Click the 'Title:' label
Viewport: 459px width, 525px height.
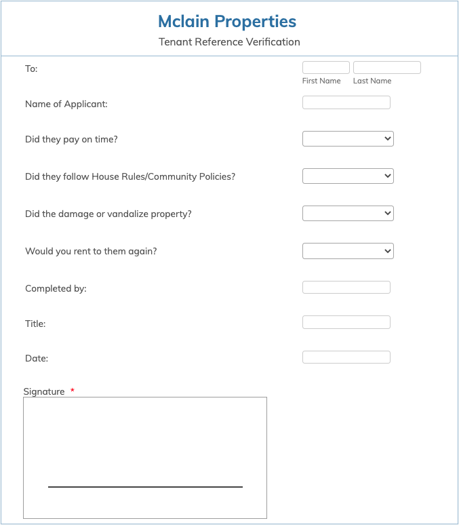pyautogui.click(x=35, y=324)
